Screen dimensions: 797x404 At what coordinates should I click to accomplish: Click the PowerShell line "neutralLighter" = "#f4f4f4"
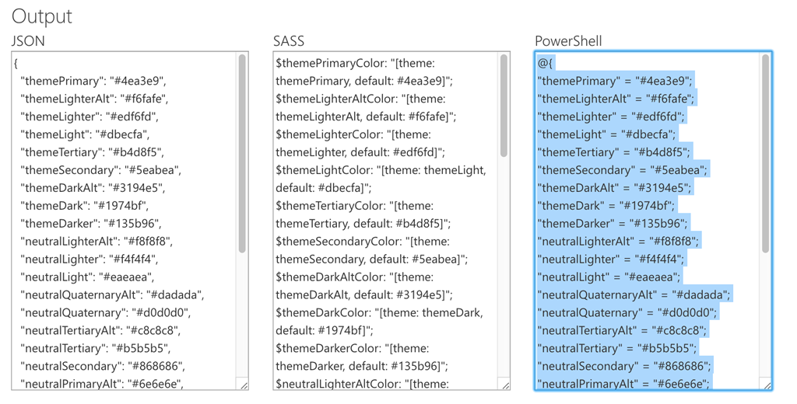point(612,259)
